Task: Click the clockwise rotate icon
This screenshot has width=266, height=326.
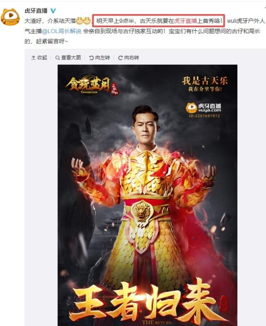Action: pyautogui.click(x=120, y=58)
